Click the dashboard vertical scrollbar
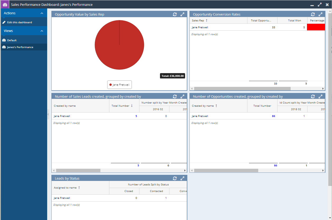The width and height of the screenshot is (332, 220). pos(330,99)
